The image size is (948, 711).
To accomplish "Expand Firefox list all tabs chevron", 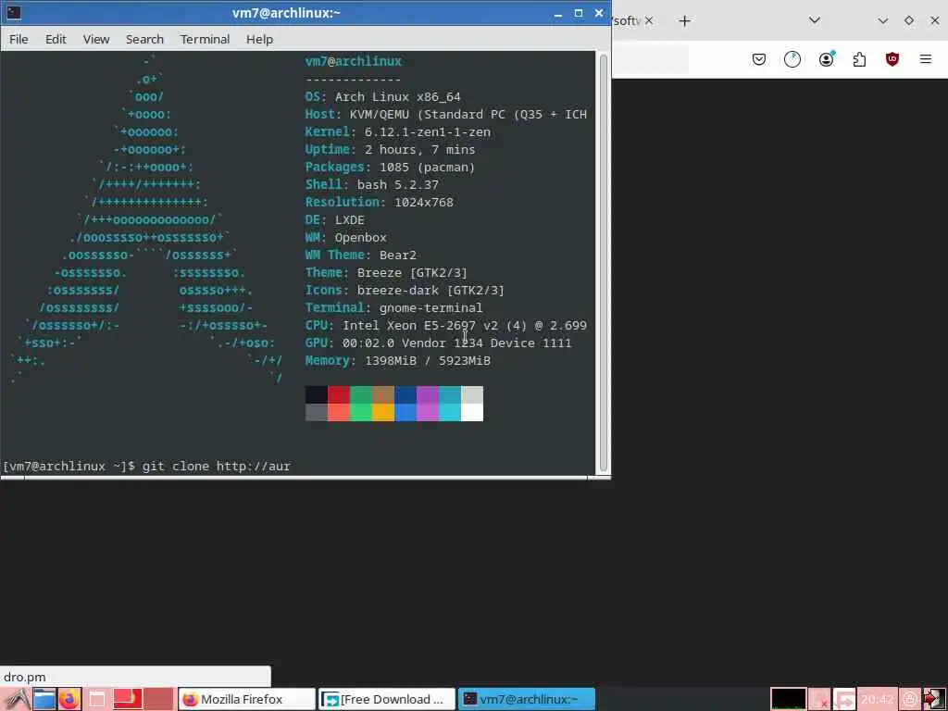I will [x=815, y=20].
